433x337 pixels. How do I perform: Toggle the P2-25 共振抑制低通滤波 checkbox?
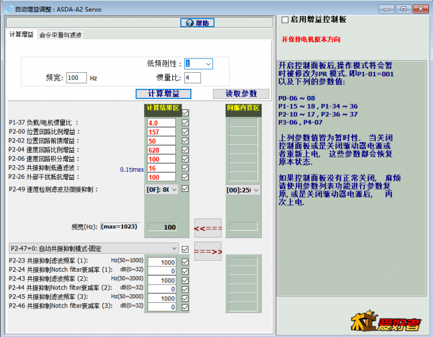point(185,168)
